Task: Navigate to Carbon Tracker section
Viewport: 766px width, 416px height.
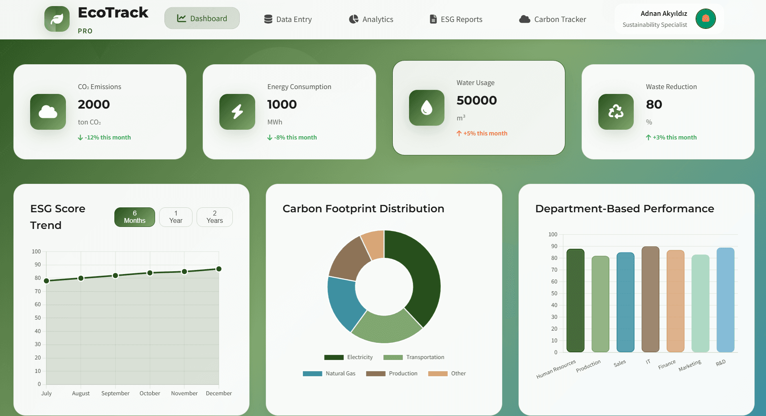Action: (x=553, y=19)
